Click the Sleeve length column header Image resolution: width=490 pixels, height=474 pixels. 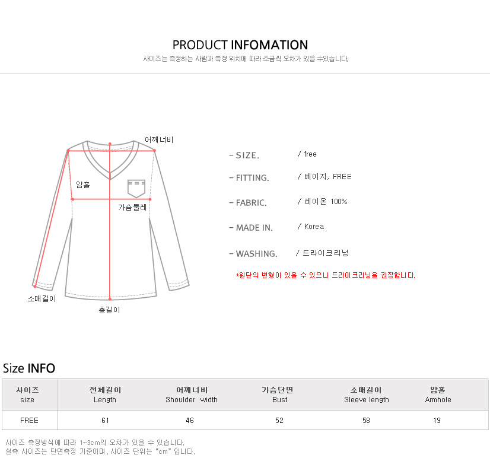click(366, 395)
